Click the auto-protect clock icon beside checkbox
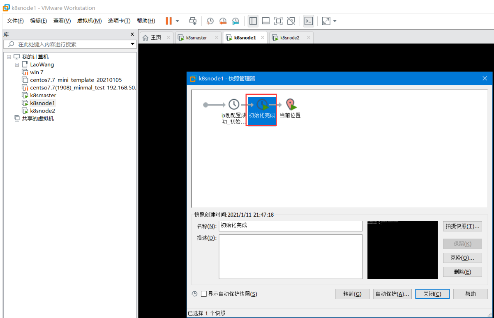The height and width of the screenshot is (318, 494). point(195,294)
